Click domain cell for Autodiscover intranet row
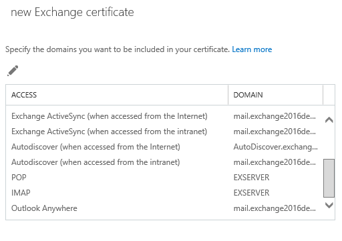 [x=275, y=162]
